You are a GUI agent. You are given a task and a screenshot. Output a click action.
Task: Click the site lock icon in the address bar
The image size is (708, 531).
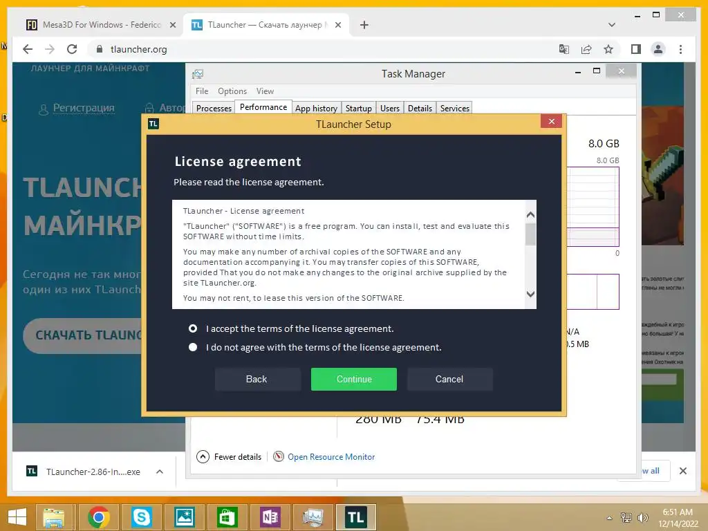coord(100,49)
